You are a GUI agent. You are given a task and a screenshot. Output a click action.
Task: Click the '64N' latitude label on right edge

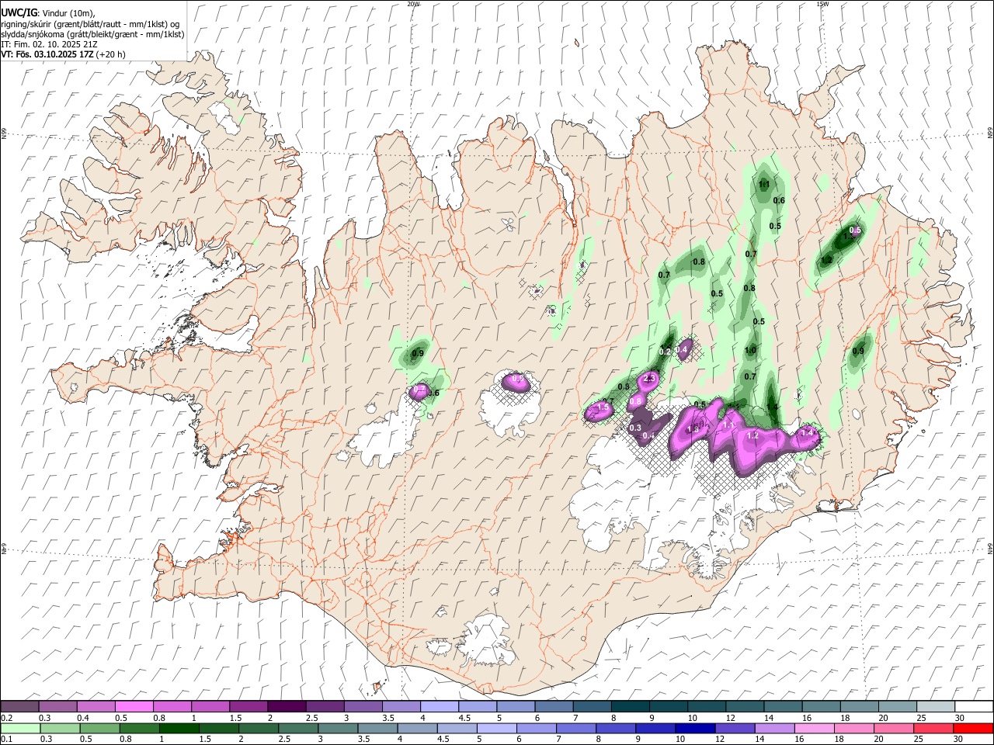point(989,549)
